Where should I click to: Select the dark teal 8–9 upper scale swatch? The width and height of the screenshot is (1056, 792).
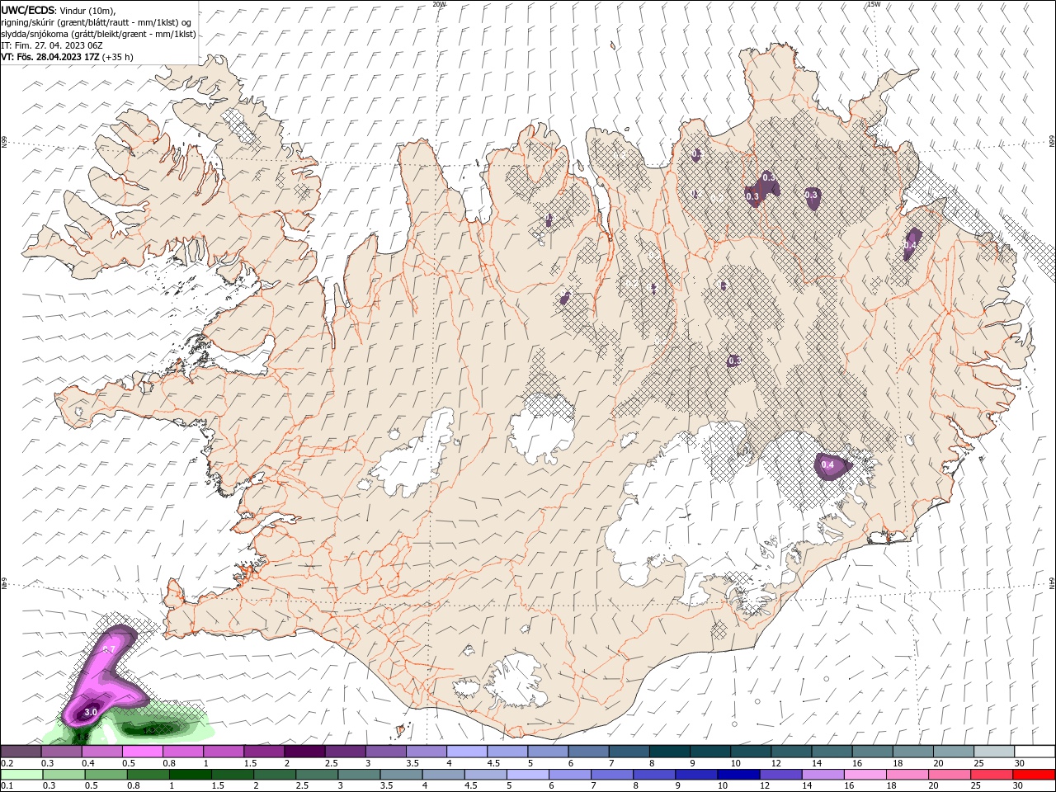(x=668, y=752)
